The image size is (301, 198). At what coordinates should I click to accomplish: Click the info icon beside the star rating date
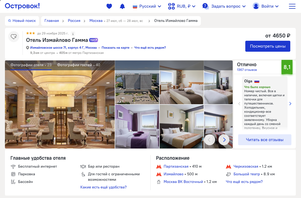73,34
